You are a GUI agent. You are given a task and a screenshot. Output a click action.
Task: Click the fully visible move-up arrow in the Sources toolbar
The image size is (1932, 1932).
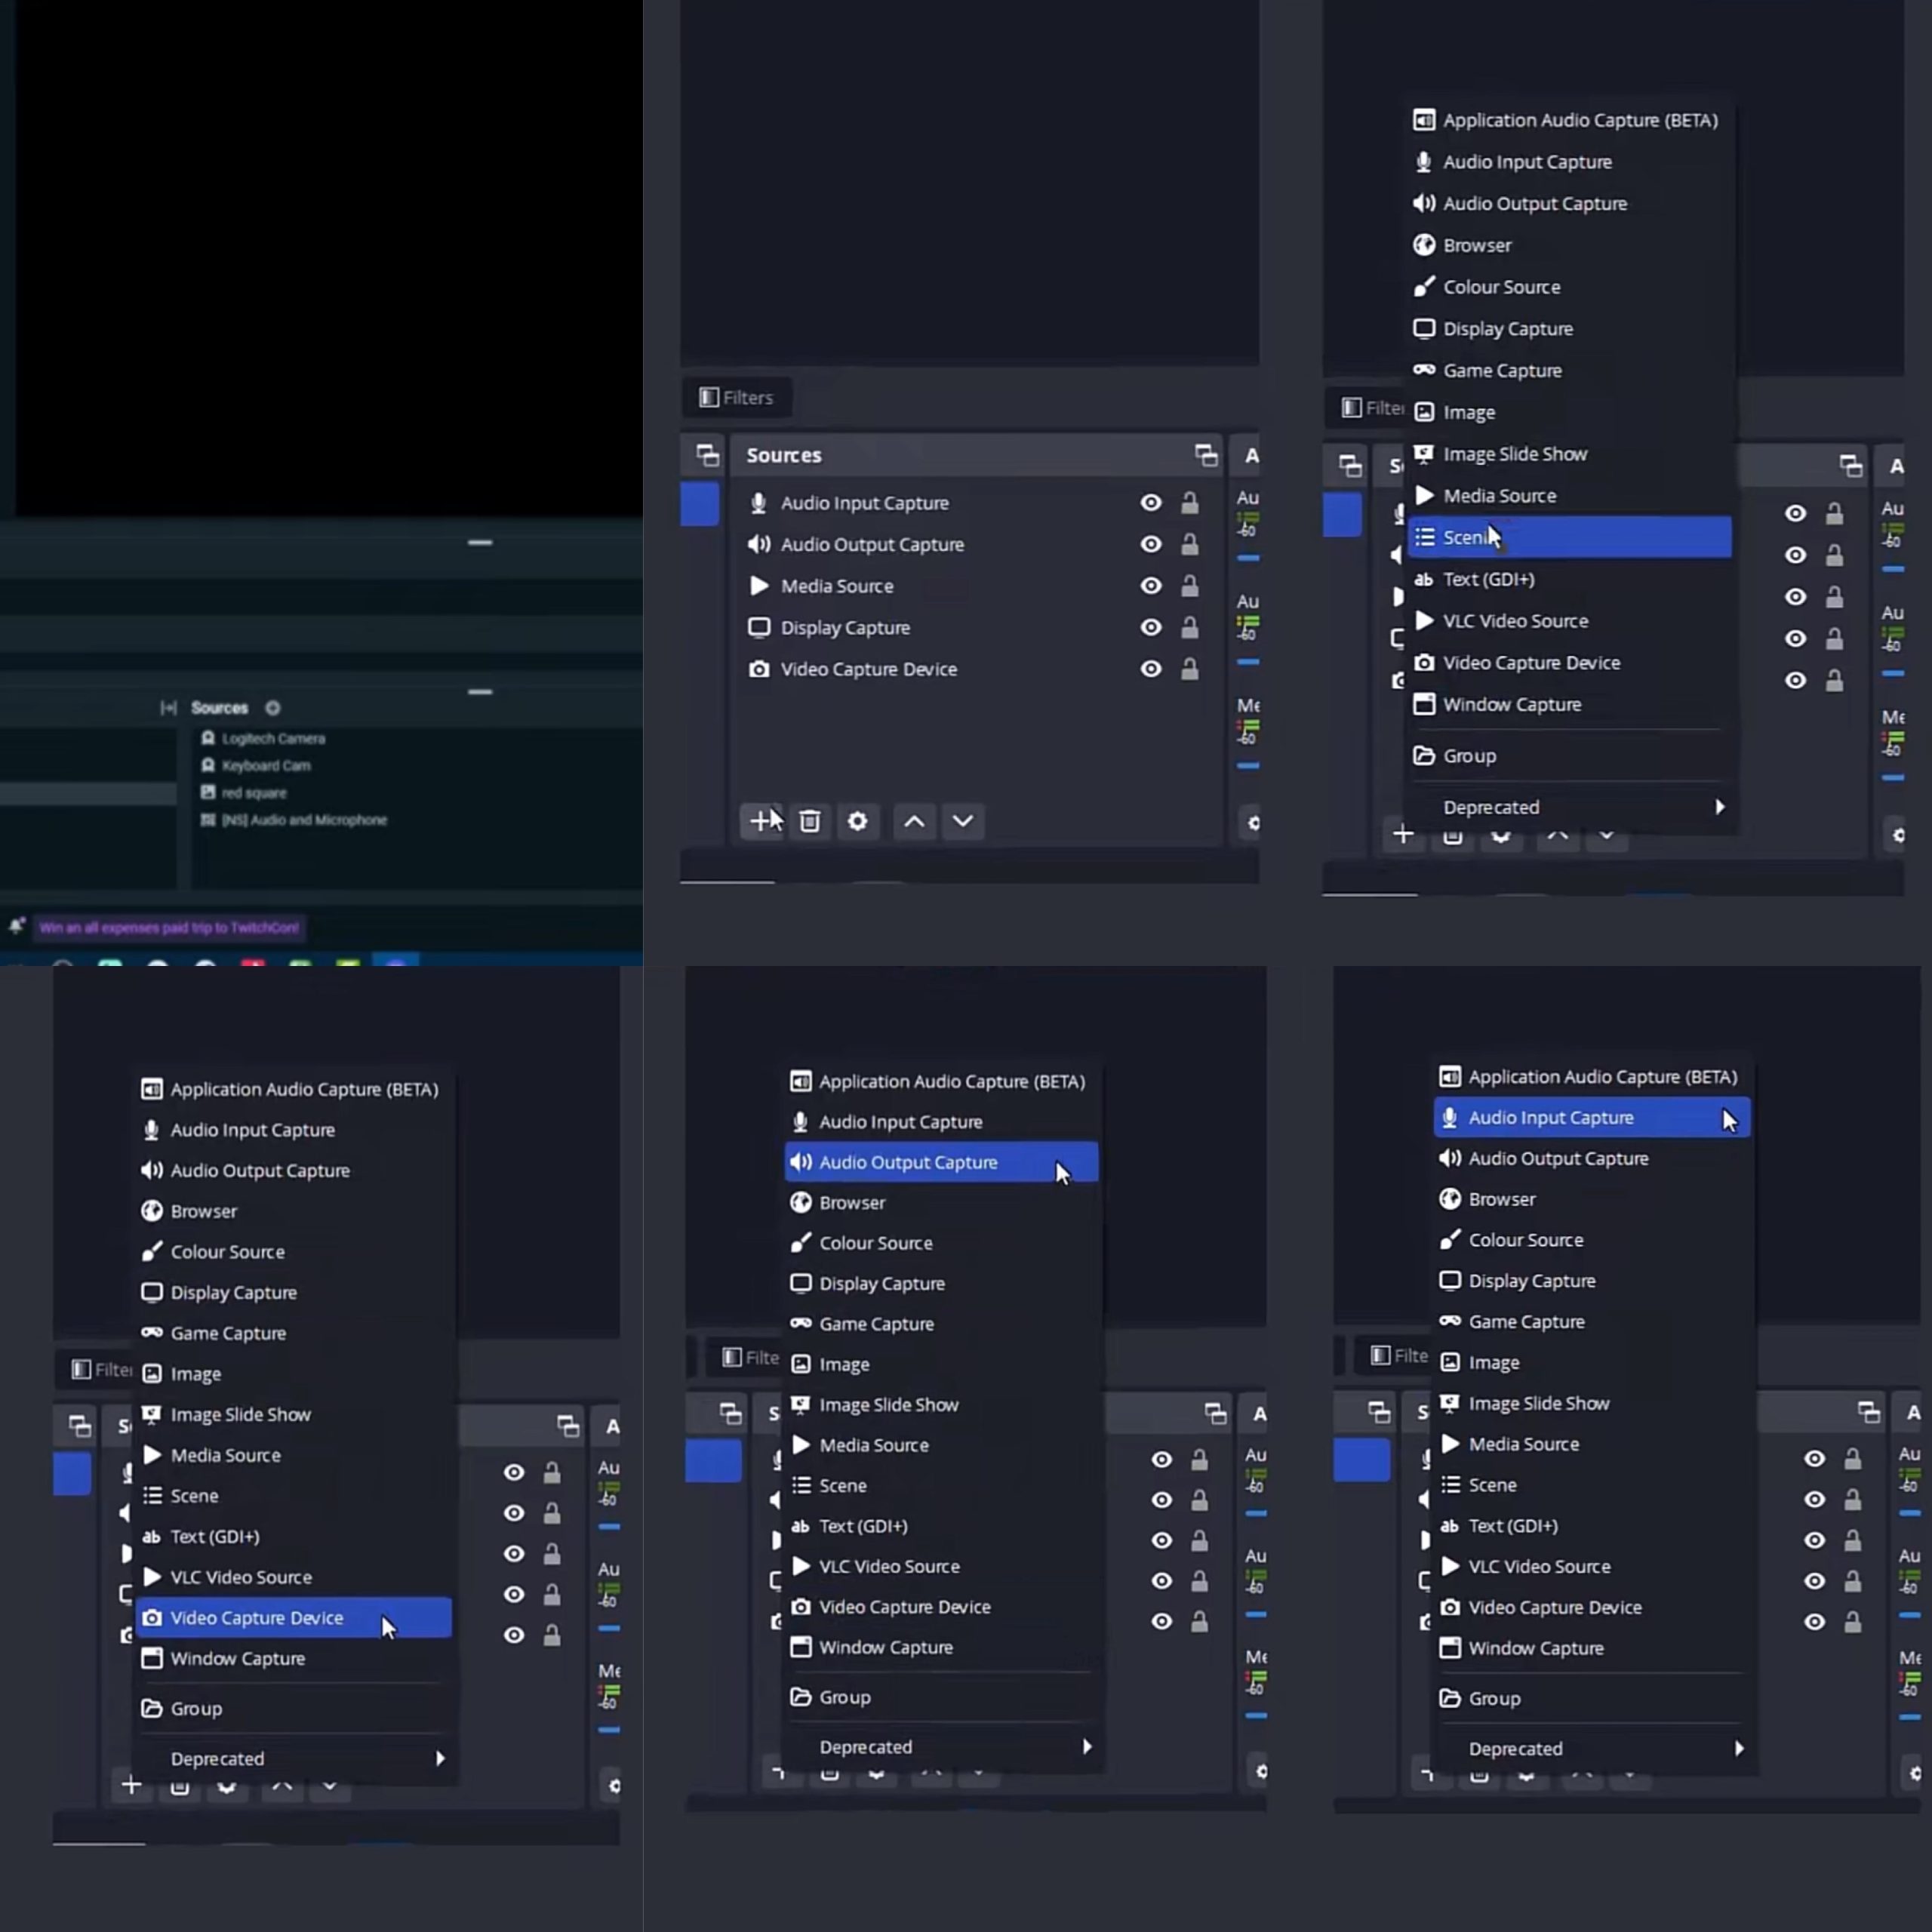tap(914, 821)
